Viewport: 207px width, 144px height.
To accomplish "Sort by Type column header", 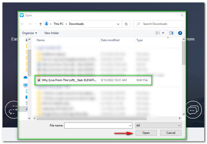I will click(x=139, y=40).
